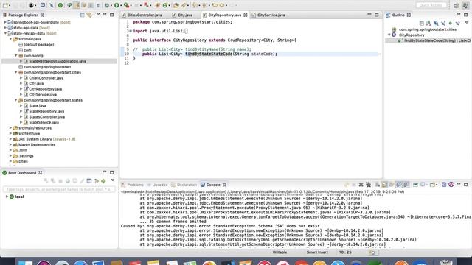Select StateRestapiDataApplication.java in explorer

click(58, 61)
